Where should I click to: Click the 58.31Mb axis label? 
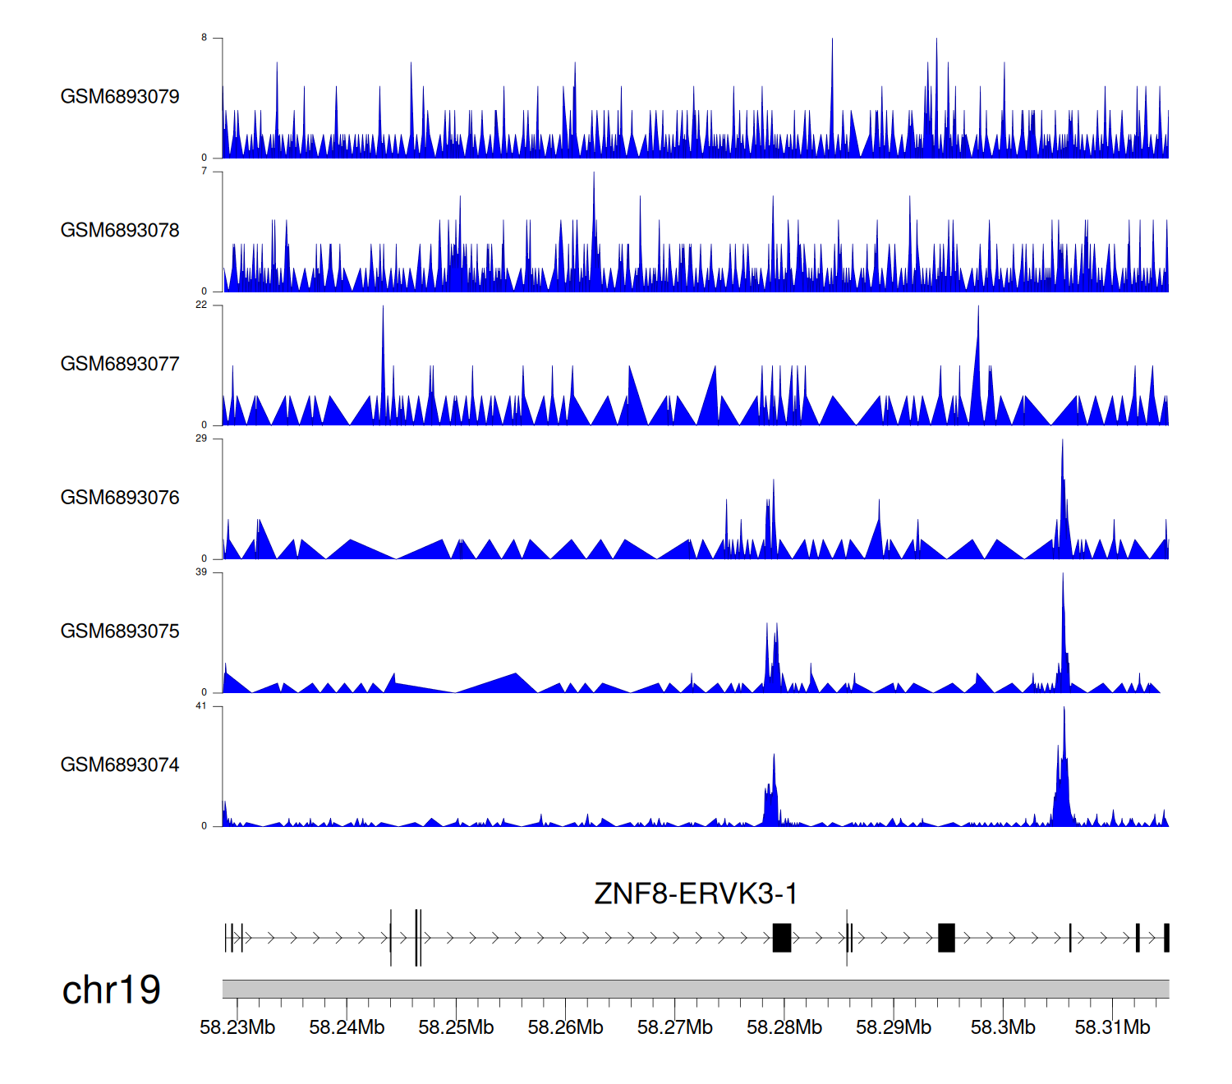(1112, 1027)
